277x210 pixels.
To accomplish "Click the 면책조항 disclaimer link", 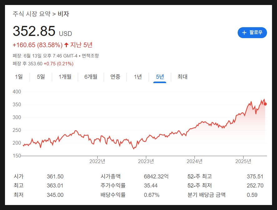I will 90,56.
